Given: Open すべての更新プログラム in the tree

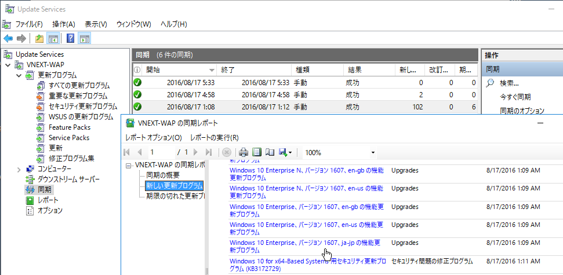Looking at the screenshot, I should tap(79, 86).
